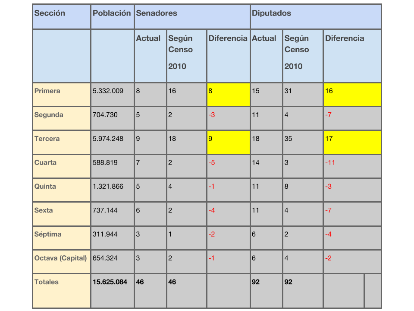Select Diputados actual value 15 in Primera
The height and width of the screenshot is (311, 414).
click(256, 91)
